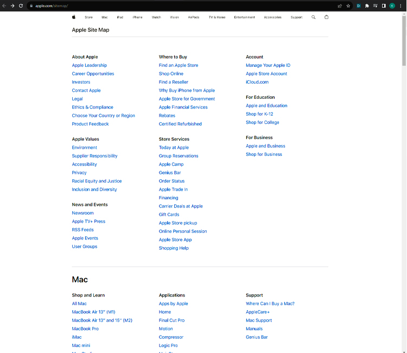Open the green profile avatar
407x353 pixels.
(392, 6)
